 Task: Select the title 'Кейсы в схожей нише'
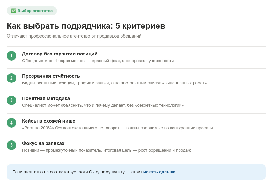[x=48, y=121]
